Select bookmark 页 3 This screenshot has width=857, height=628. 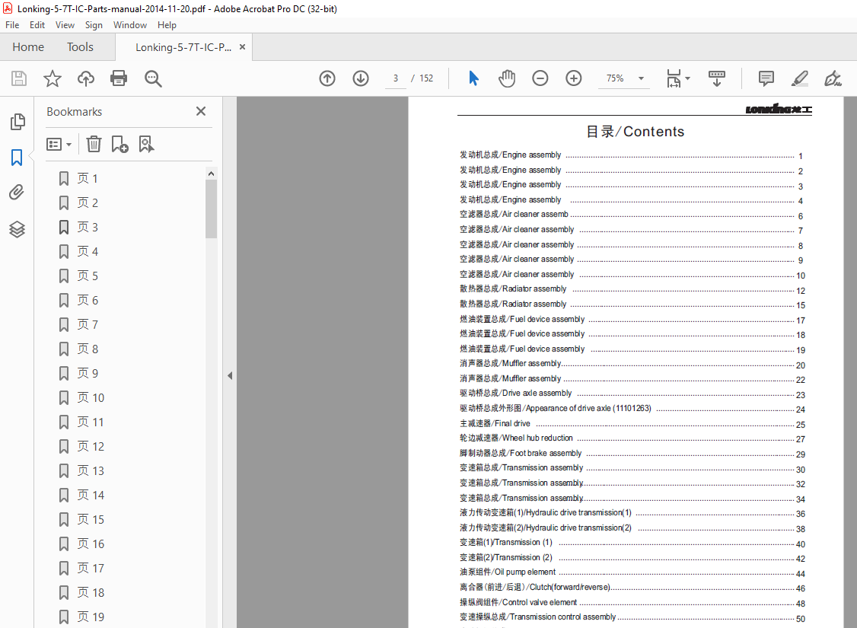click(88, 228)
